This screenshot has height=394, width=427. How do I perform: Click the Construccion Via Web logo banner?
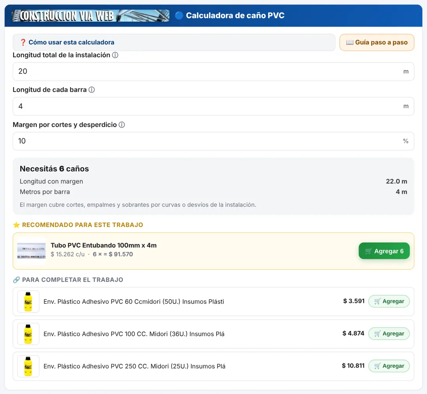coord(90,15)
